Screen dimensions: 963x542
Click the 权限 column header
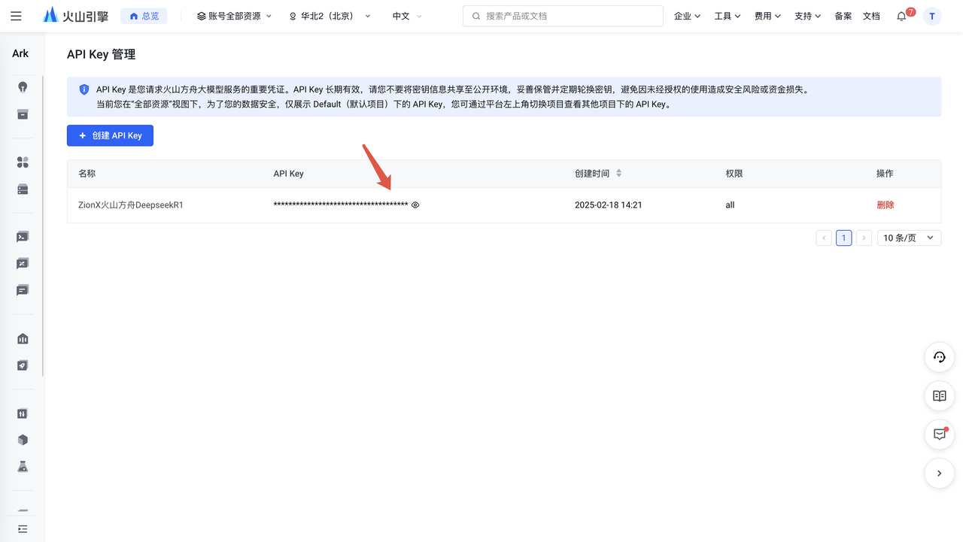coord(734,174)
